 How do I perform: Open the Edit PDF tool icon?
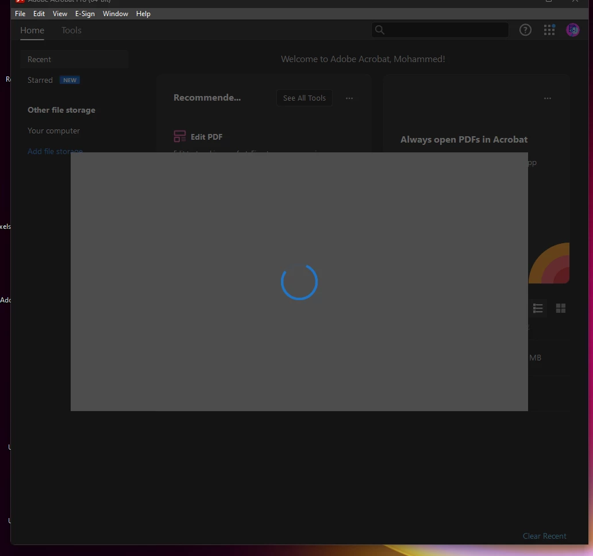pyautogui.click(x=180, y=136)
